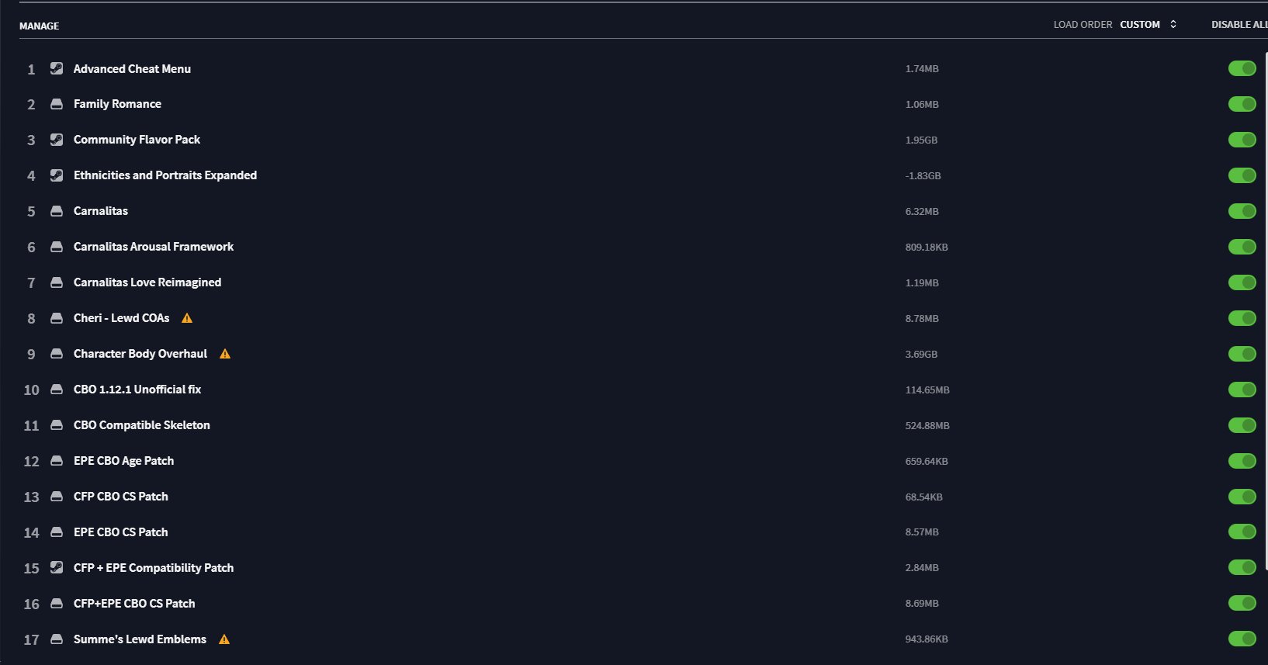Screen dimensions: 1268x665
Task: Disable Carnalitas Arousal Framework toggle
Action: [1242, 247]
